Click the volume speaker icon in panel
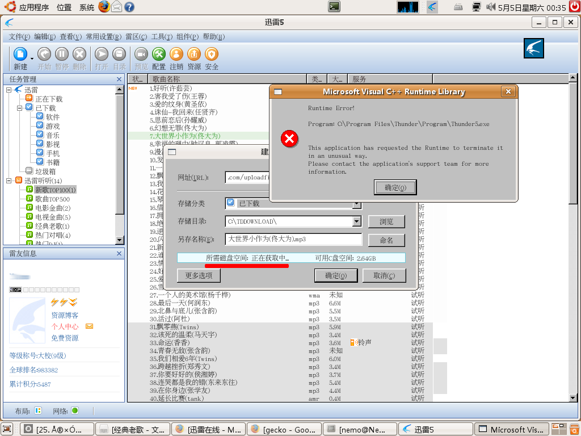Screen dimensions: 581x436 [491, 7]
